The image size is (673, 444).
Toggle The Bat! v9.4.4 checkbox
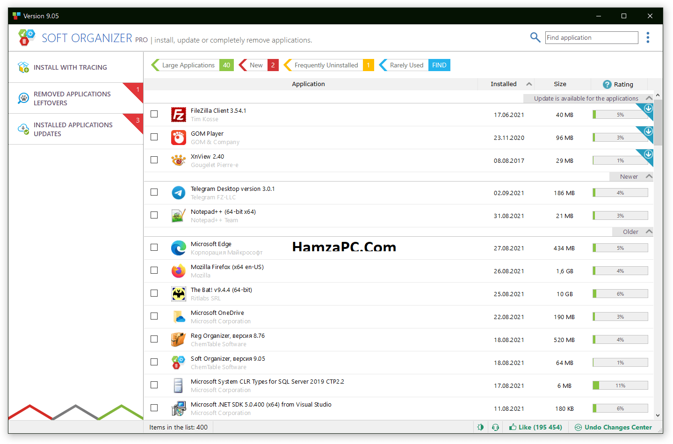click(154, 293)
